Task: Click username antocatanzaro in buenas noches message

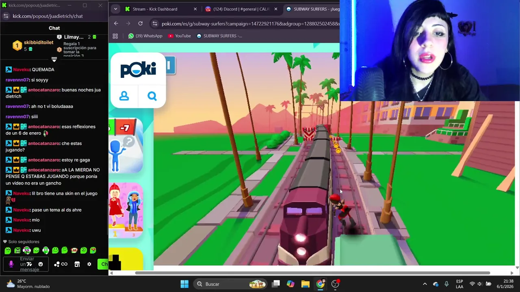Action: point(44,90)
